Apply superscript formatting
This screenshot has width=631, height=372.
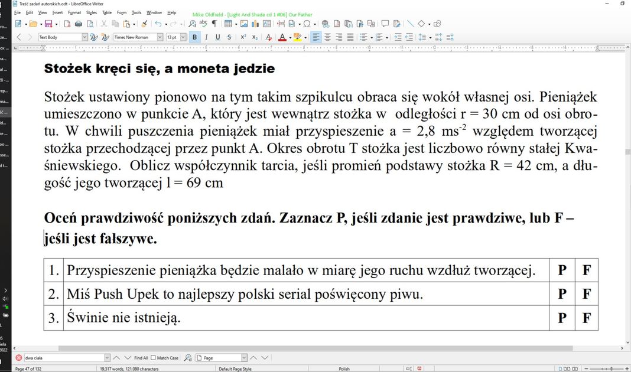tap(243, 37)
